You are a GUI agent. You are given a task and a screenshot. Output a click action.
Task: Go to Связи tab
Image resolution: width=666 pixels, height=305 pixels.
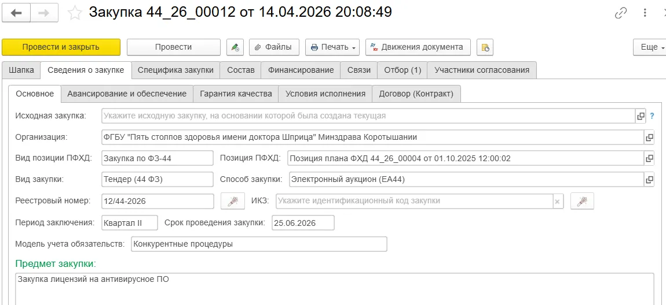(359, 70)
